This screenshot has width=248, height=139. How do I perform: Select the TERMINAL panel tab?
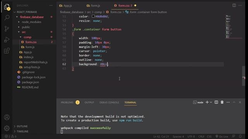tap(130, 102)
